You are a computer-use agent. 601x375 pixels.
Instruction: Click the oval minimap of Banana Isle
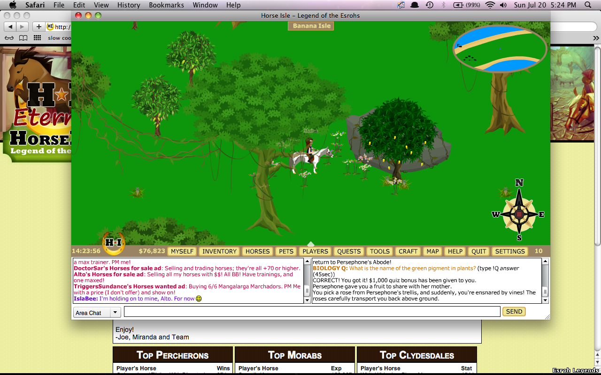tap(500, 48)
